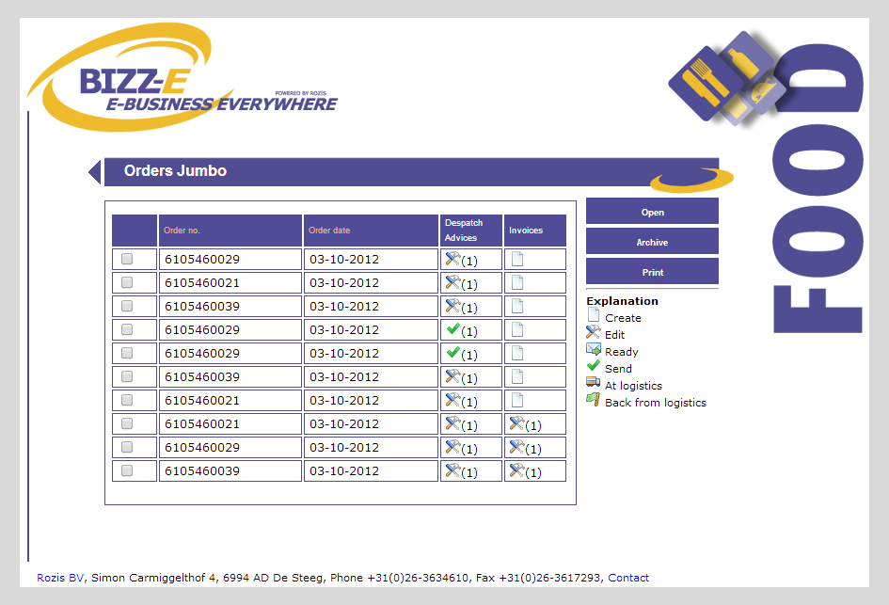The image size is (889, 605).
Task: Click the Orders Jumbo page title
Action: pos(175,170)
